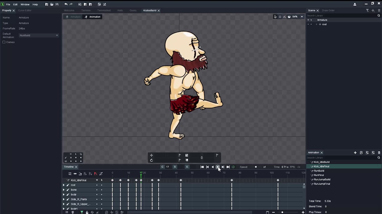Click the current frame field showing 17

point(168,167)
